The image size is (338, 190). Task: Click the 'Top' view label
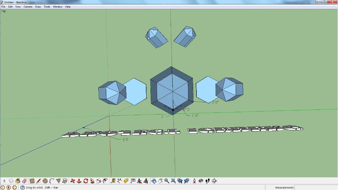[3, 11]
